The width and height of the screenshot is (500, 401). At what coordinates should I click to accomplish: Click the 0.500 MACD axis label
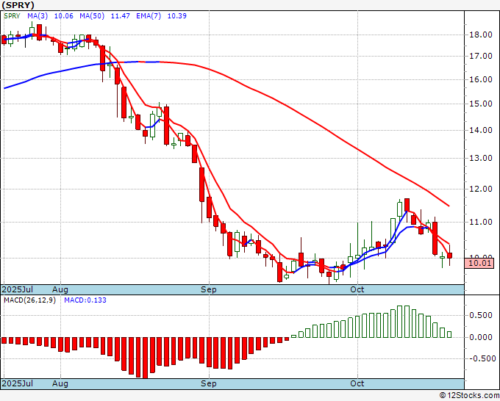[x=481, y=315]
